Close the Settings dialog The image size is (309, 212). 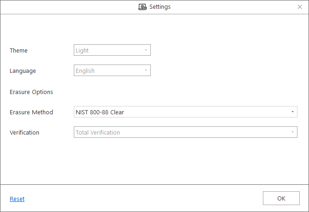(x=299, y=7)
